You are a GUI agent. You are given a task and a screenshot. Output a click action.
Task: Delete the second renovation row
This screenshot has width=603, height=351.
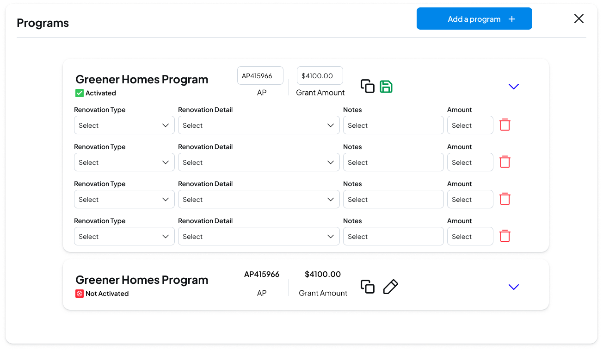point(505,162)
